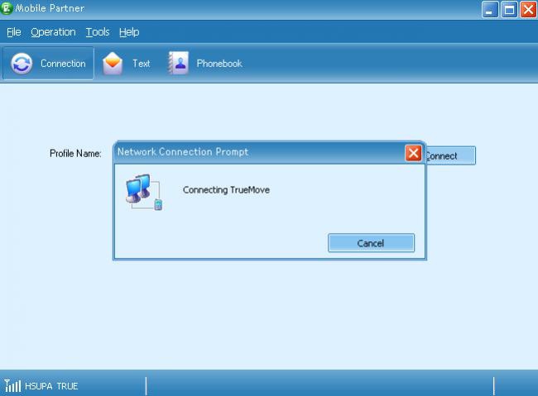The image size is (538, 396).
Task: Minimize the Mobile Partner window
Action: coord(490,10)
